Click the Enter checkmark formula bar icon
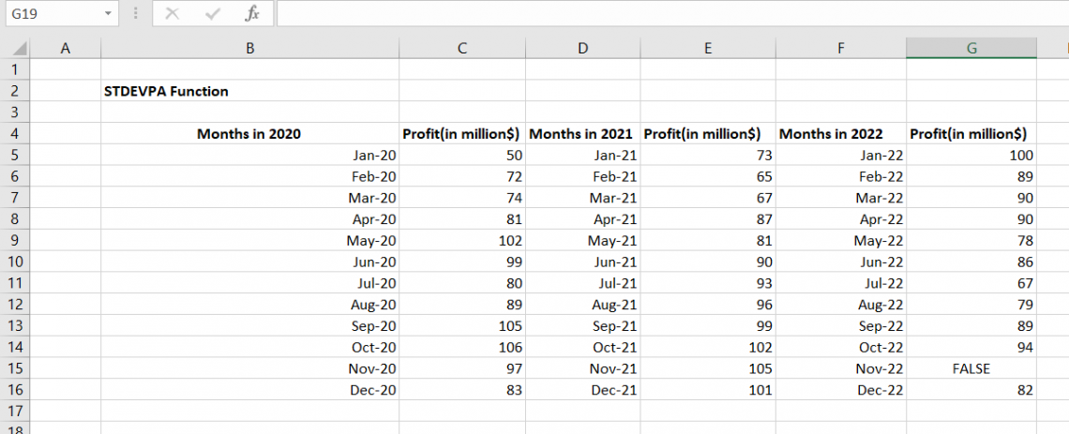Image resolution: width=1069 pixels, height=434 pixels. click(213, 14)
